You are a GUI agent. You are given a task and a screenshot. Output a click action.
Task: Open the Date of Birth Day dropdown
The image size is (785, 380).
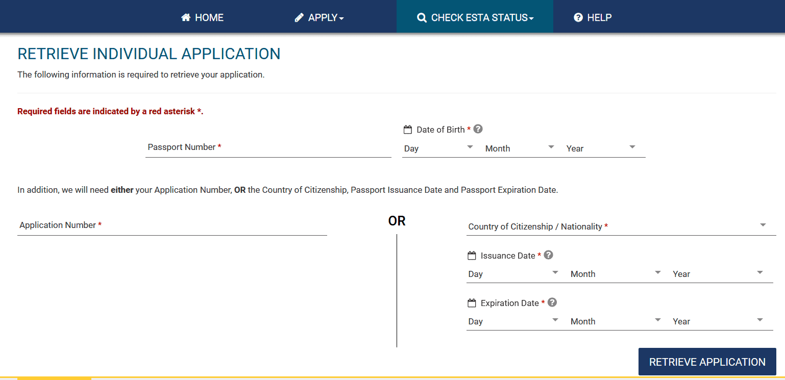click(439, 148)
